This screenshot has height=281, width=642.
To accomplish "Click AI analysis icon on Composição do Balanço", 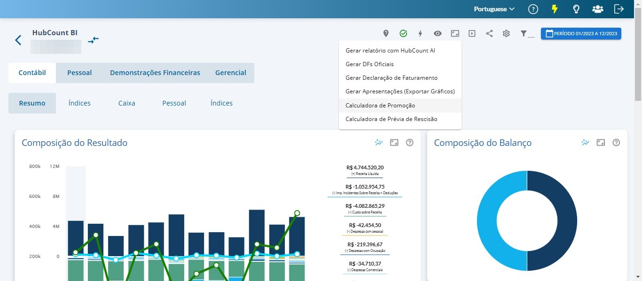I will tap(585, 143).
